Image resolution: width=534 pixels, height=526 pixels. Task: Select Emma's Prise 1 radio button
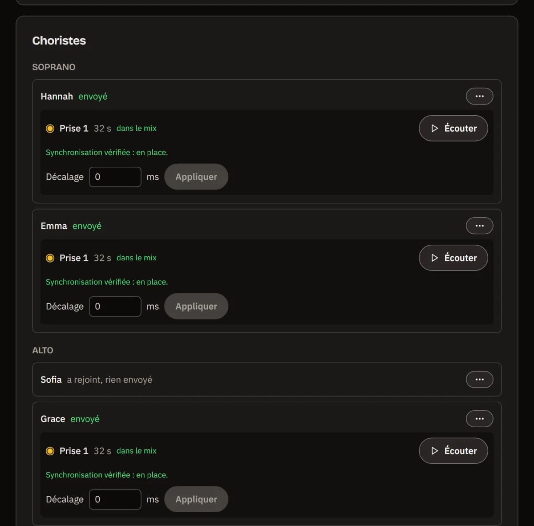[50, 258]
